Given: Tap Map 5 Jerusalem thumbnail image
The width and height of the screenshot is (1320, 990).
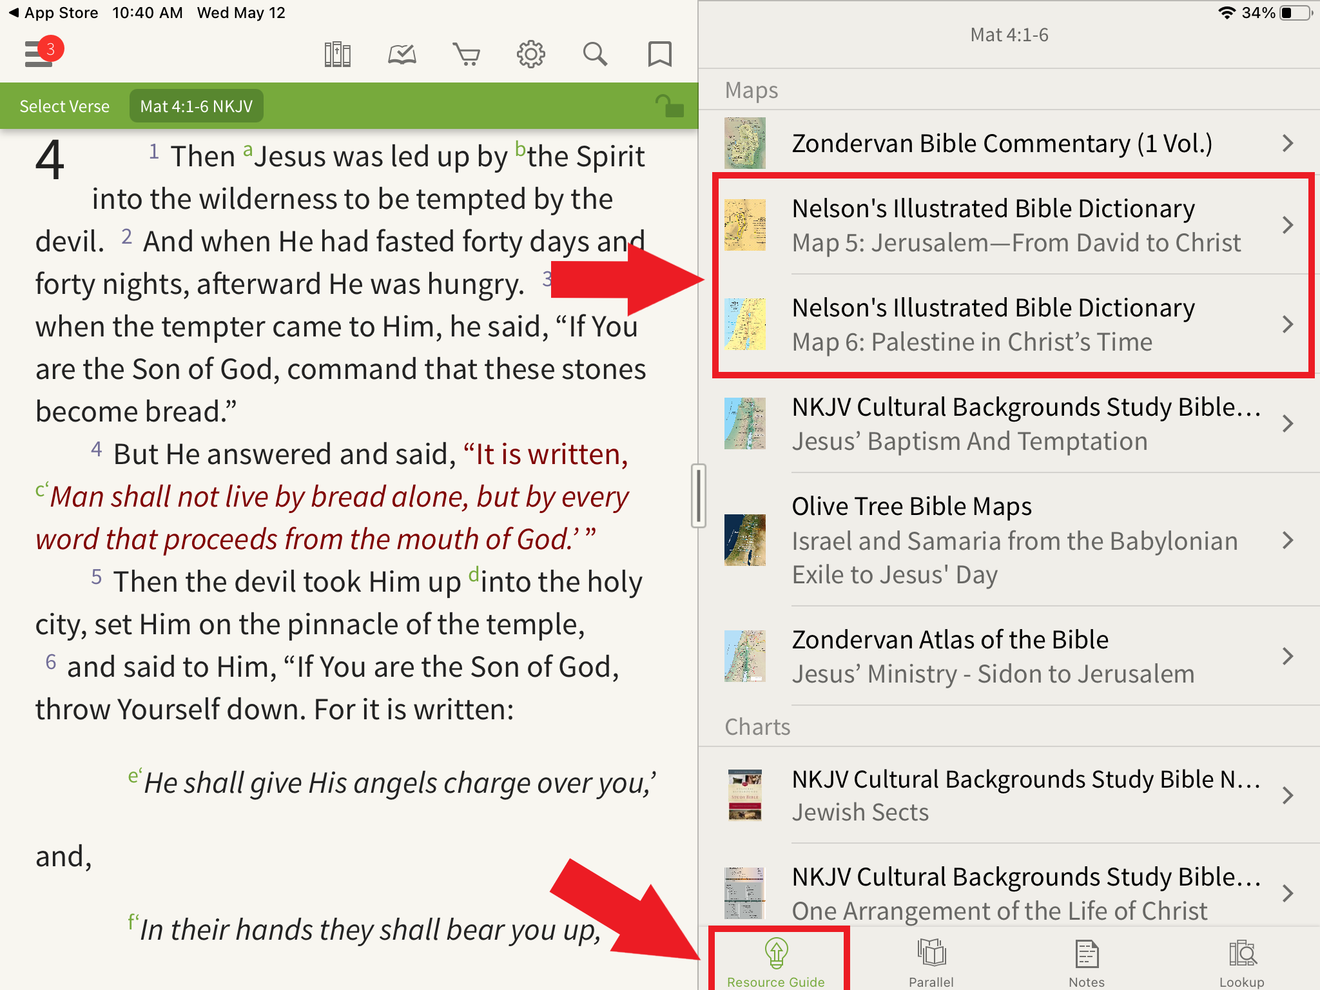Looking at the screenshot, I should 745,225.
